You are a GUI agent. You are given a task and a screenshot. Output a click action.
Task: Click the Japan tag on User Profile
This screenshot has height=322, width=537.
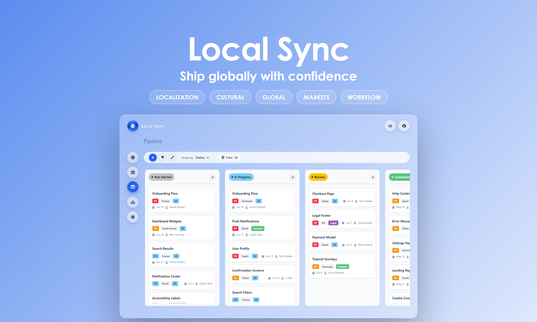point(245,256)
